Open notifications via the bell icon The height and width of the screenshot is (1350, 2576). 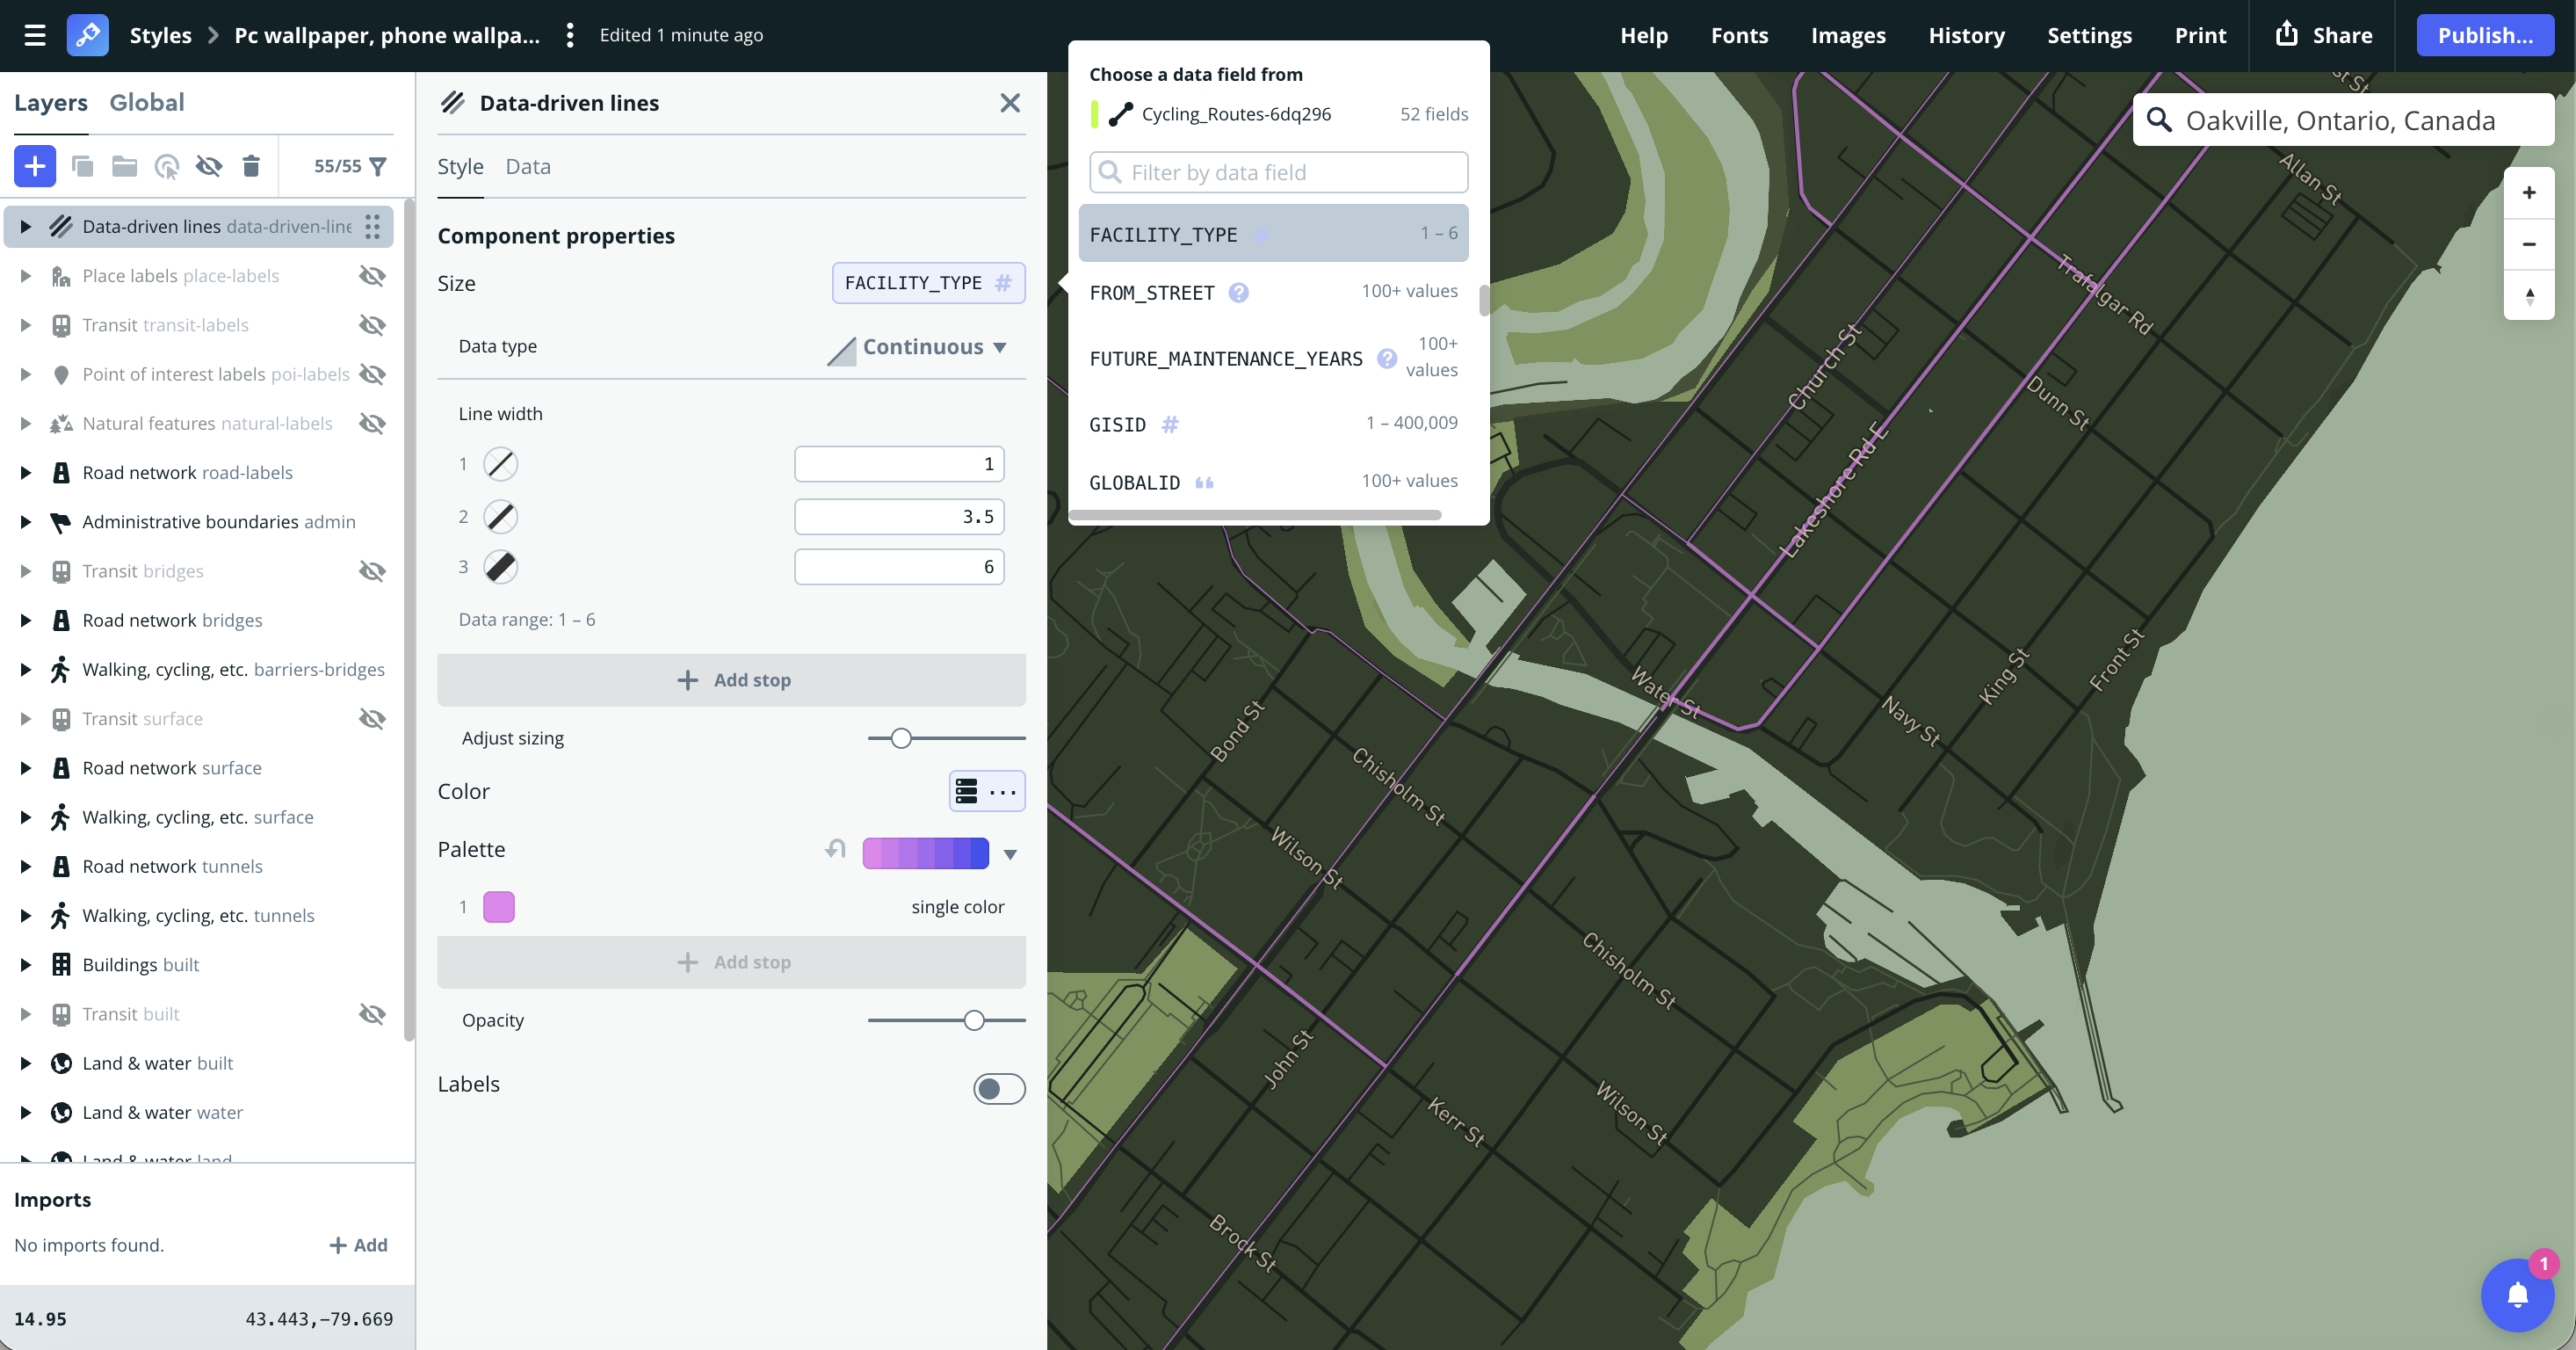[x=2518, y=1295]
